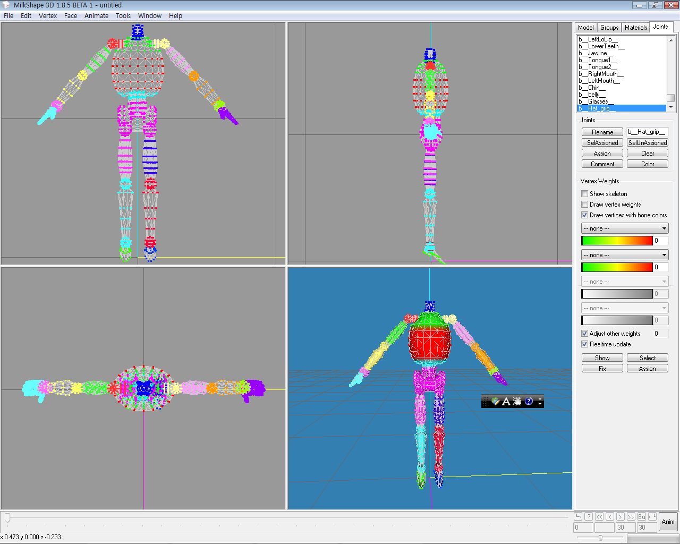The image size is (680, 544).
Task: Step forward one frame in the animation bar
Action: 620,516
